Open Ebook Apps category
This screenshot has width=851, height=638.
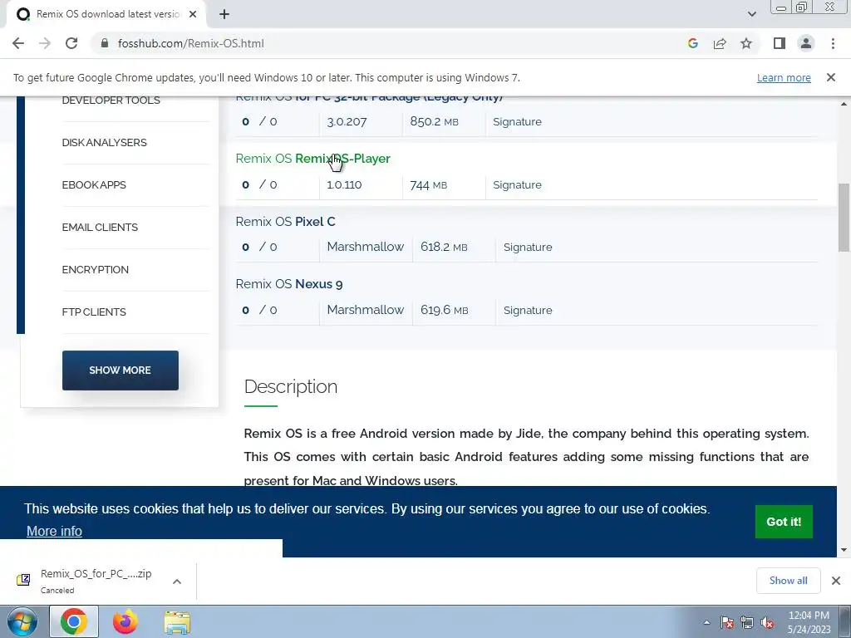pyautogui.click(x=94, y=185)
